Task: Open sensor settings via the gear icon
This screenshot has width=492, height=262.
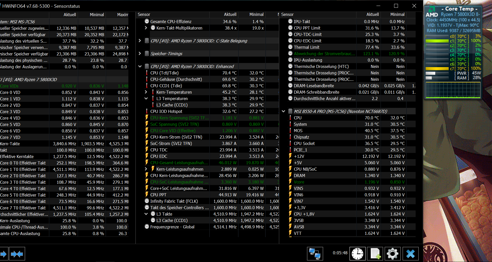Action: [393, 254]
